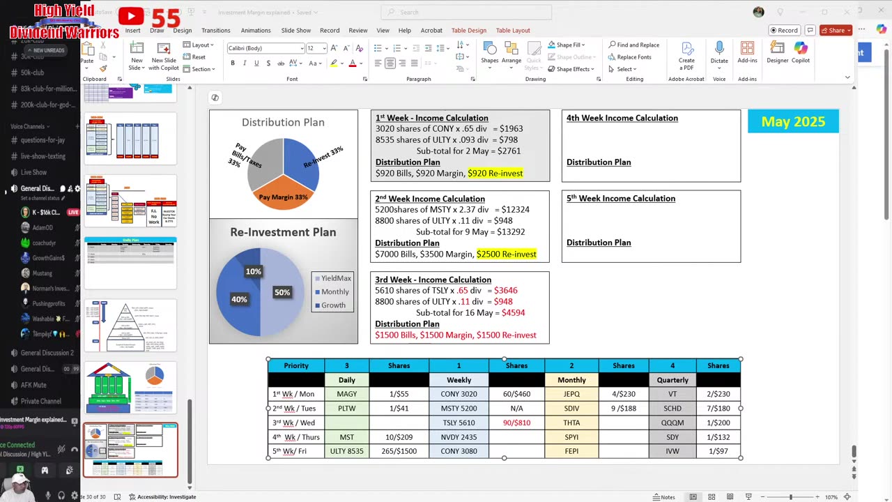The image size is (892, 502).
Task: Click the Record button in title area
Action: pos(784,31)
